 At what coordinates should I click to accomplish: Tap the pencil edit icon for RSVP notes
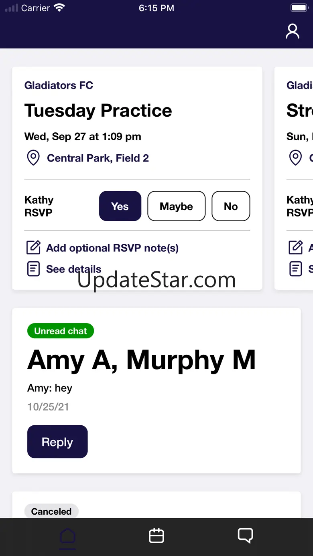(x=33, y=248)
